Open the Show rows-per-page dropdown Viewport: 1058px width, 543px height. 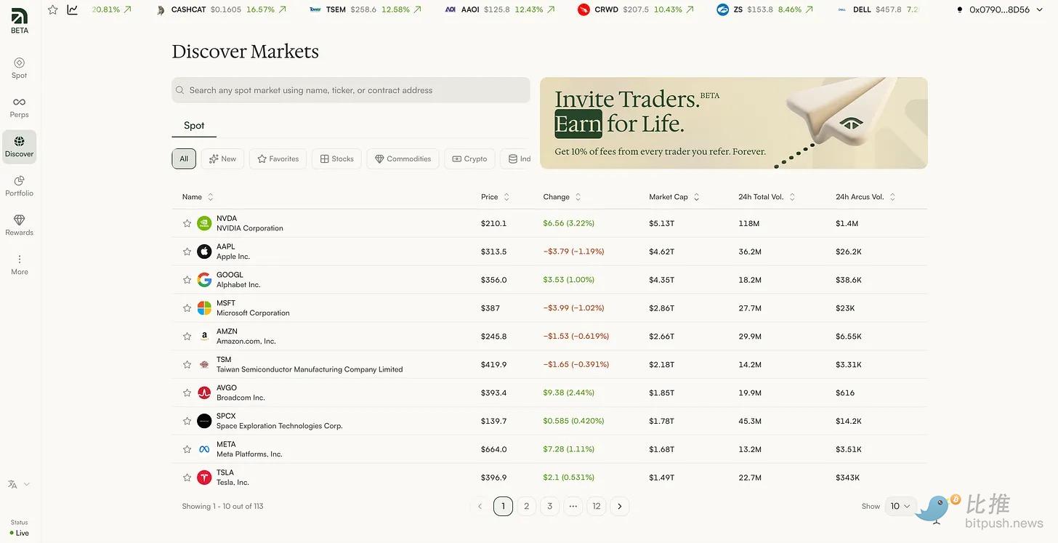point(900,506)
